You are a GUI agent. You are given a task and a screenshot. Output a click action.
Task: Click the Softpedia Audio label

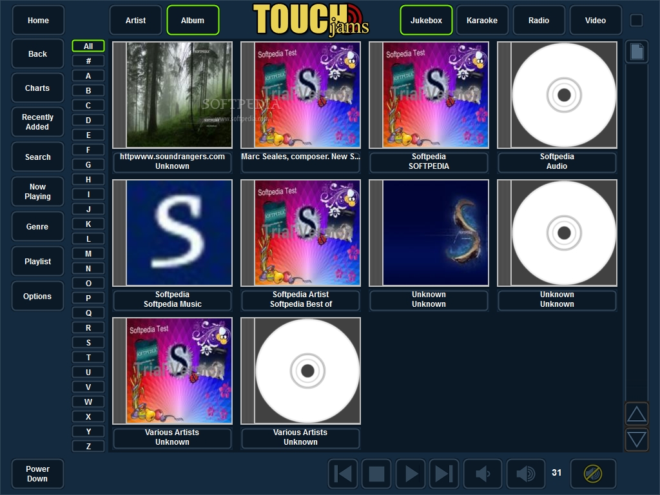pyautogui.click(x=558, y=162)
